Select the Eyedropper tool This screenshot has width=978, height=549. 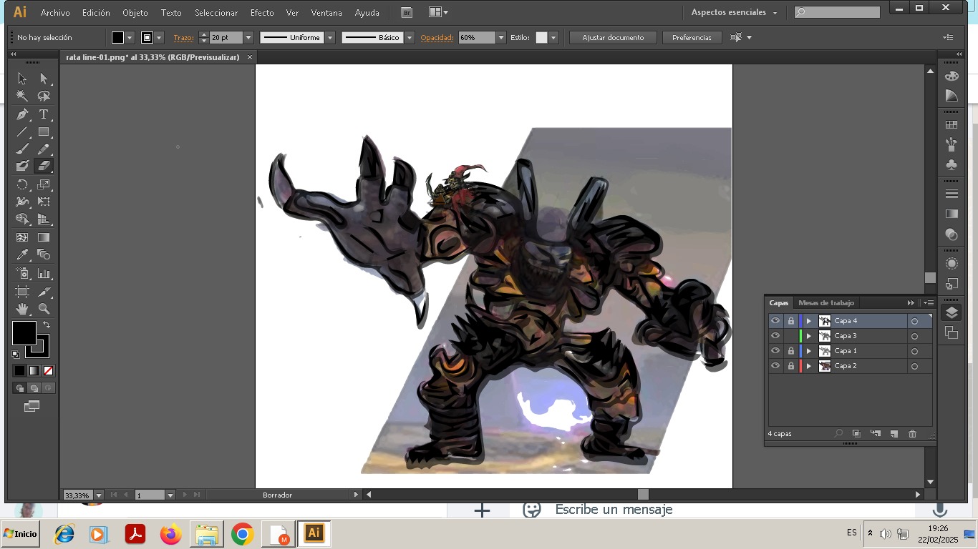point(22,254)
